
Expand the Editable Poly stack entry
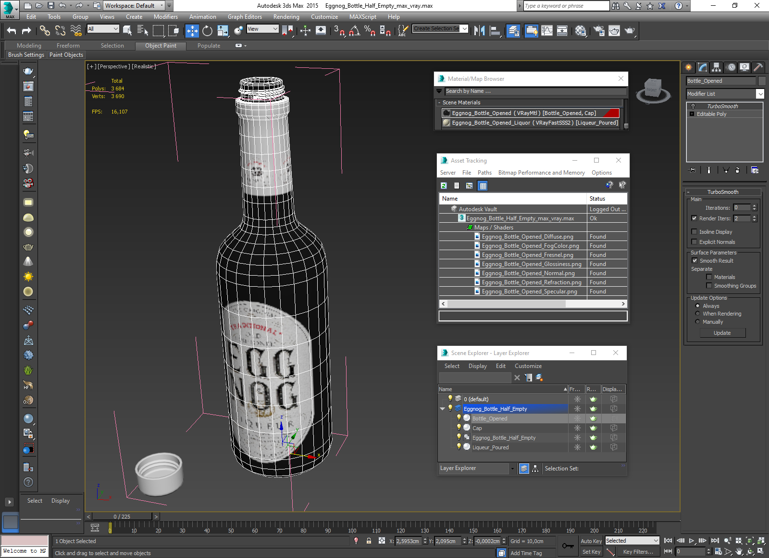tap(692, 114)
